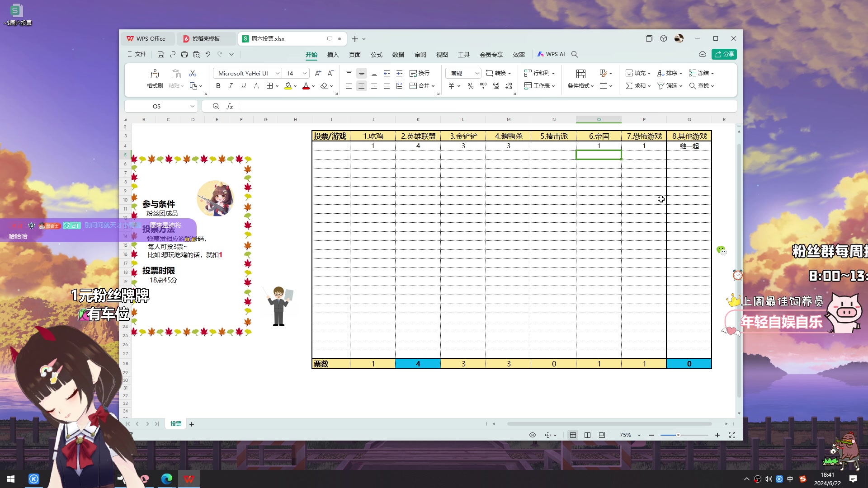Click the eye protection icon in the status bar
The height and width of the screenshot is (488, 868).
click(533, 435)
